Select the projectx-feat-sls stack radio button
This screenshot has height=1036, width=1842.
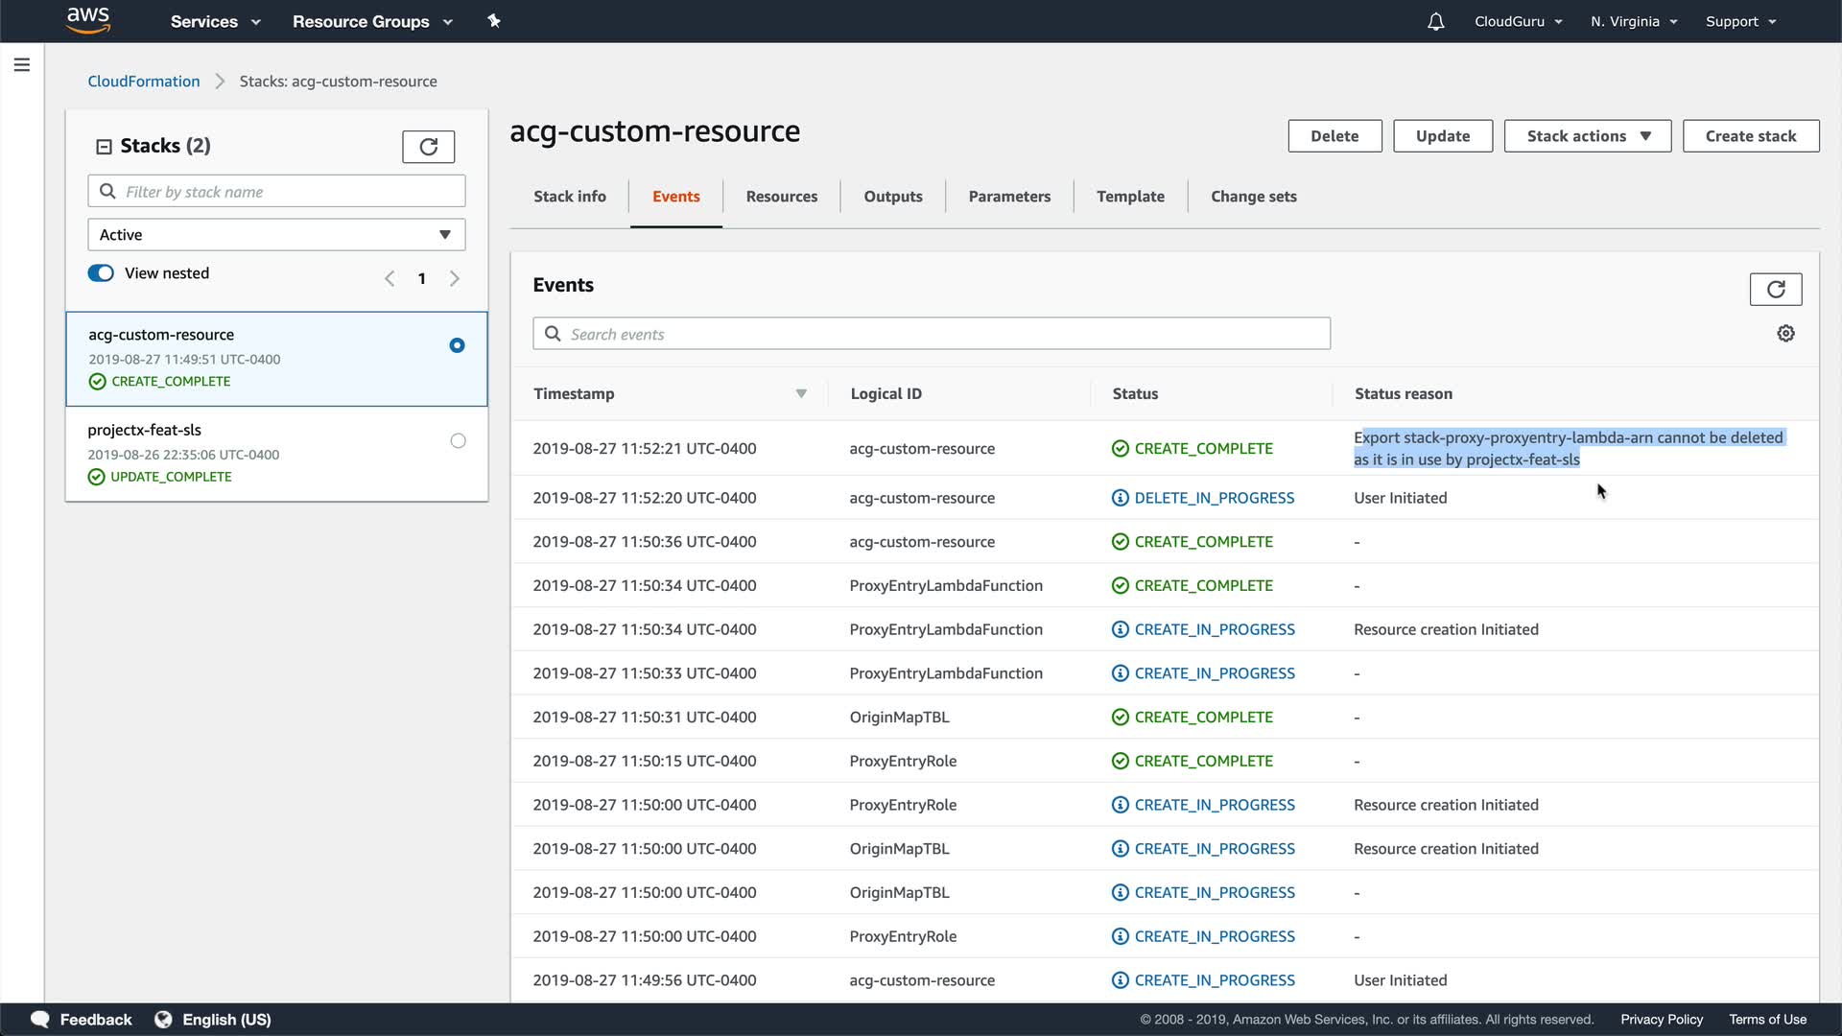pyautogui.click(x=458, y=441)
